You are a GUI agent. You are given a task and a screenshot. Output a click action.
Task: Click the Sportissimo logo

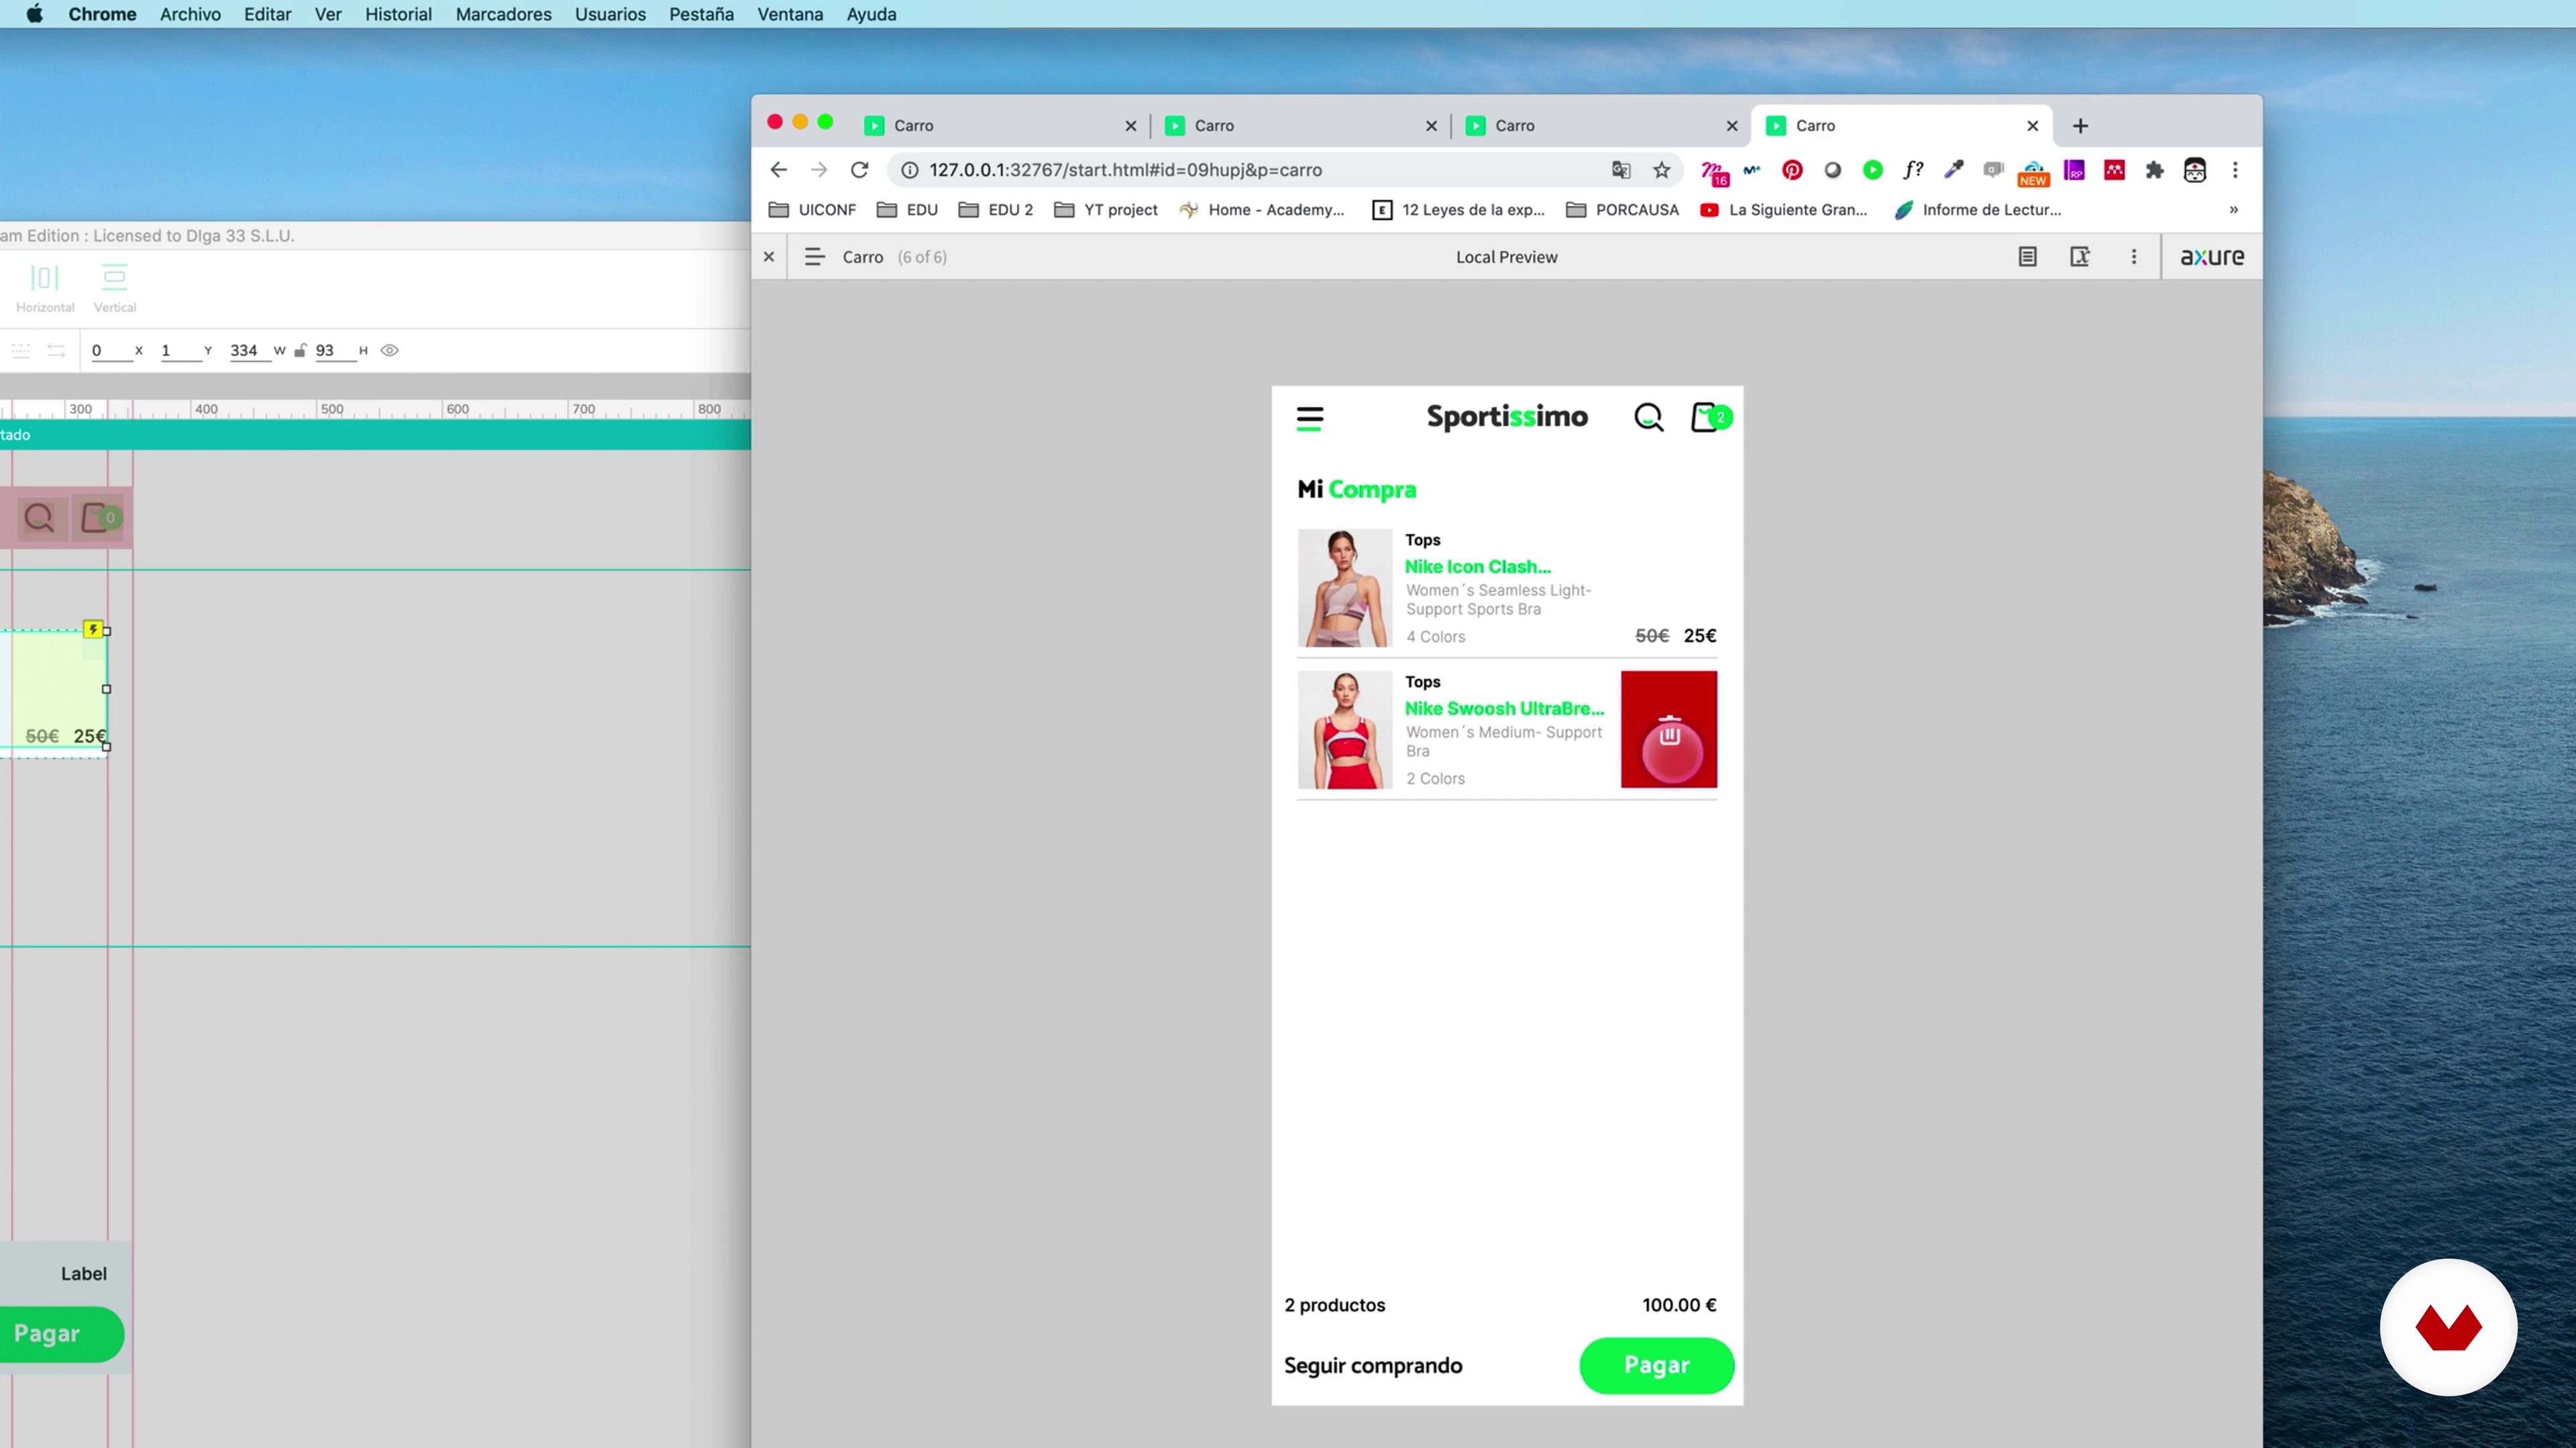click(1507, 417)
